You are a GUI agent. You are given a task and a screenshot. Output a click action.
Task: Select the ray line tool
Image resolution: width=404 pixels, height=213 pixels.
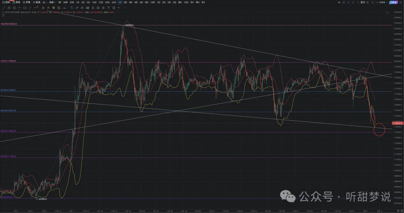[30, 8]
